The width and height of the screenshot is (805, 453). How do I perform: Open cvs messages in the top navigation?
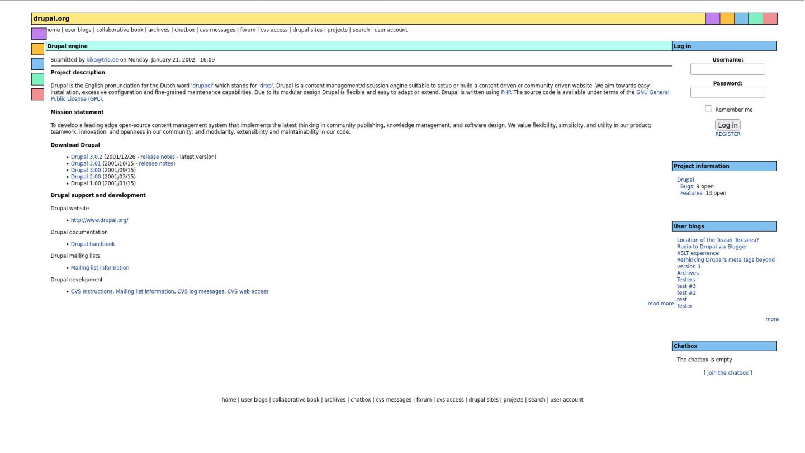[x=217, y=30]
